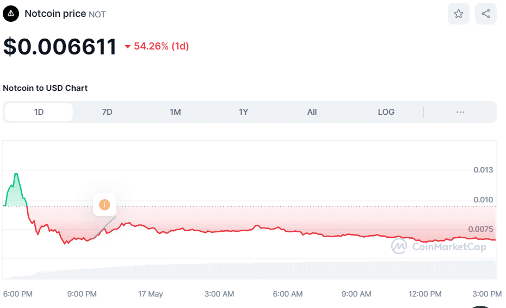
Task: Click the 9:00 PM time axis label
Action: [x=82, y=294]
